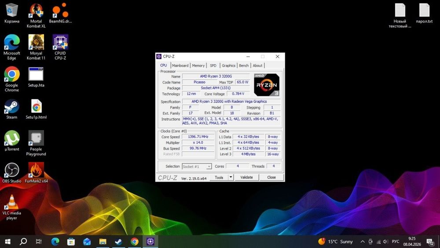Click the Tools button in CPU-Z
Image resolution: width=440 pixels, height=248 pixels.
click(219, 177)
